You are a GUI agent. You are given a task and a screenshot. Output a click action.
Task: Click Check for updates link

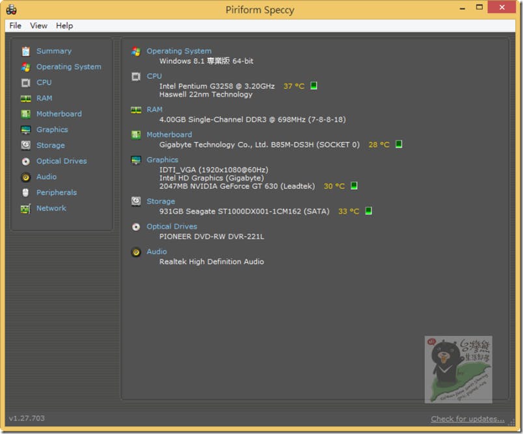467,419
